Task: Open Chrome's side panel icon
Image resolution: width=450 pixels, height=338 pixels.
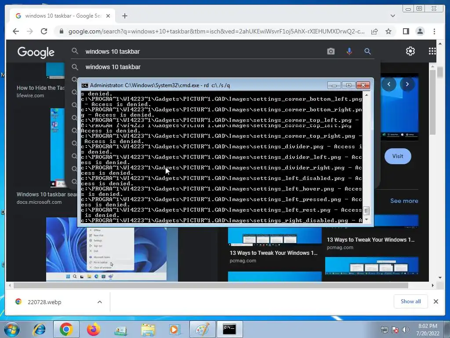Action: (x=406, y=31)
